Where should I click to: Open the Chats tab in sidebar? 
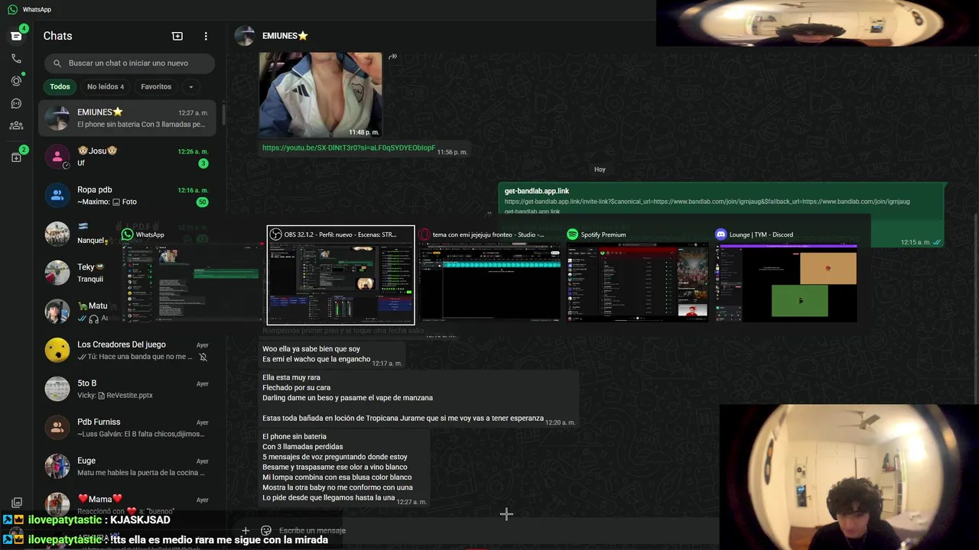pos(16,36)
